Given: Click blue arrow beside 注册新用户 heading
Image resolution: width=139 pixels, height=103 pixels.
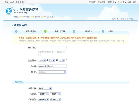Looking at the screenshot, I should 12,25.
